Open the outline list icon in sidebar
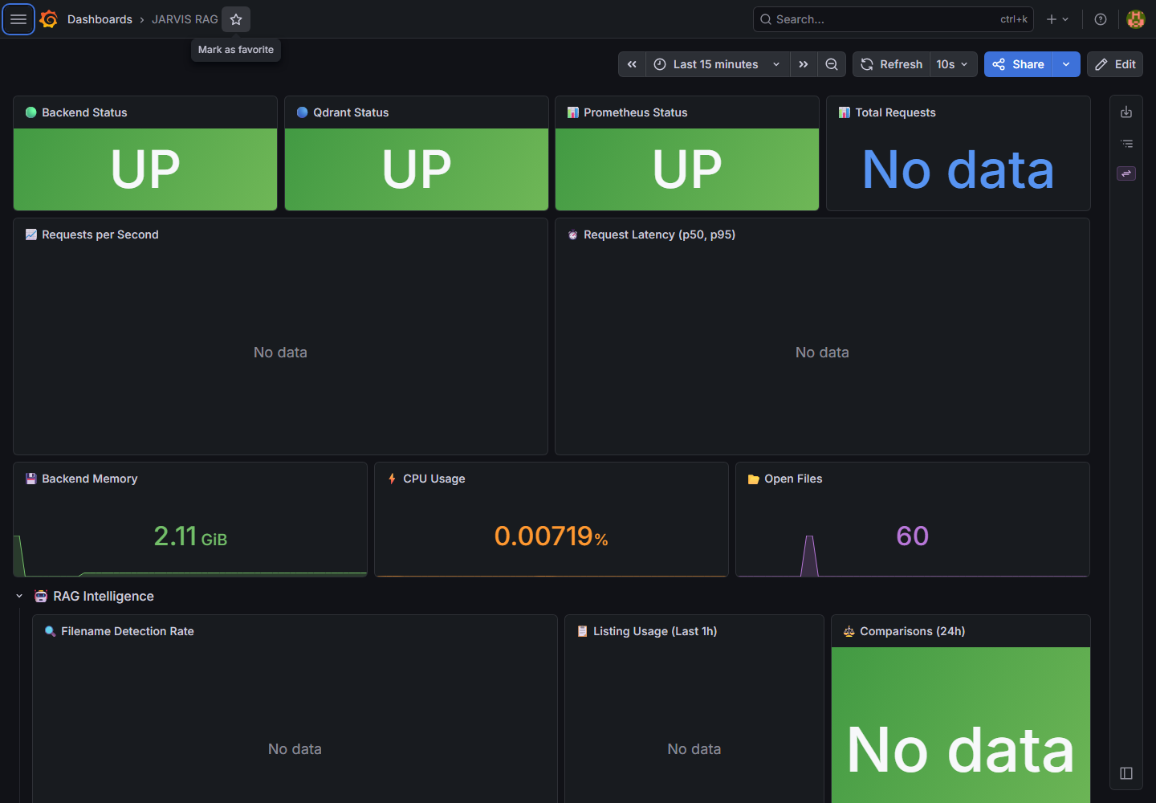1156x803 pixels. click(x=1126, y=144)
